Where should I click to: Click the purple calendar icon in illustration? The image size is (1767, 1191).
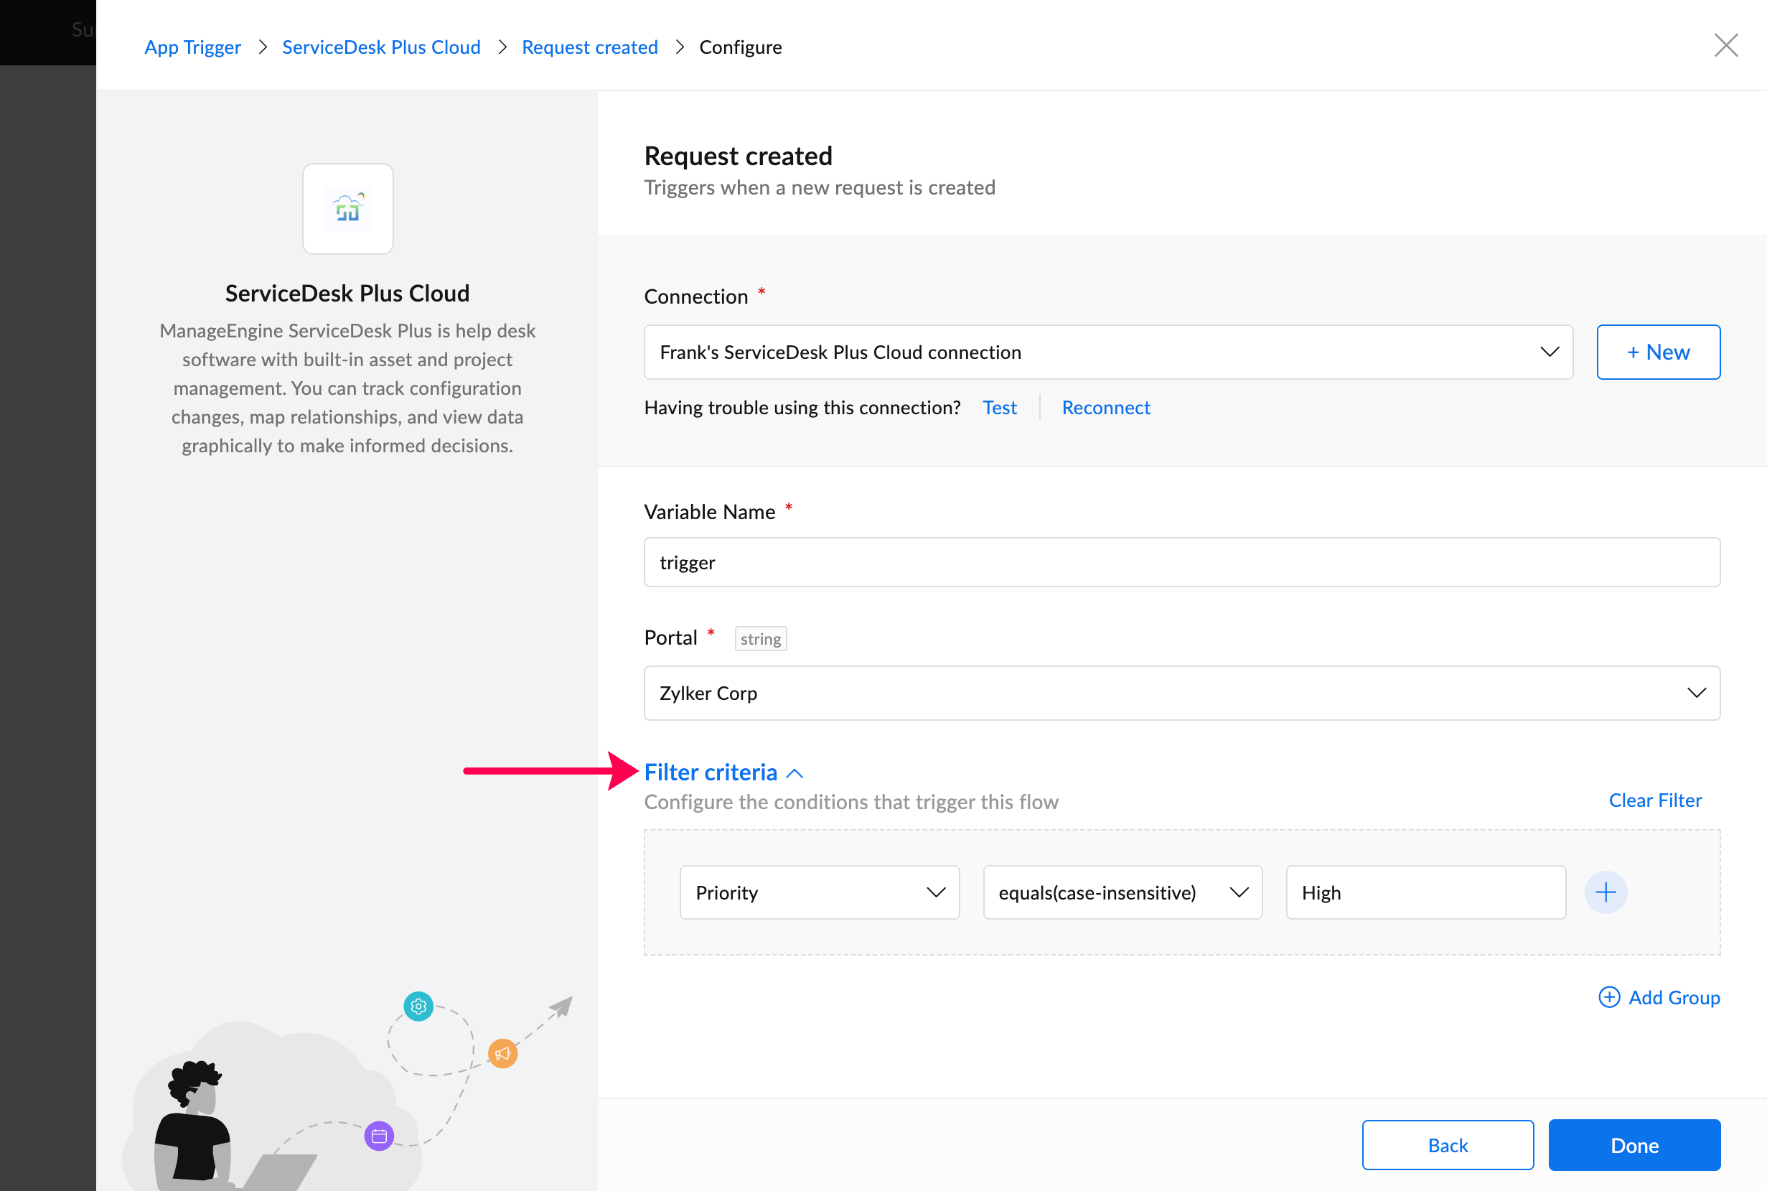(379, 1136)
